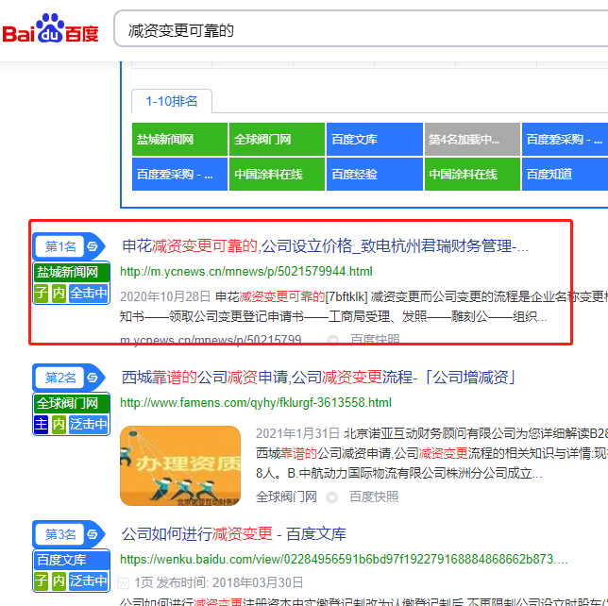The image size is (608, 606).
Task: Open the 百度爱采购 tile in the top row
Action: [565, 139]
